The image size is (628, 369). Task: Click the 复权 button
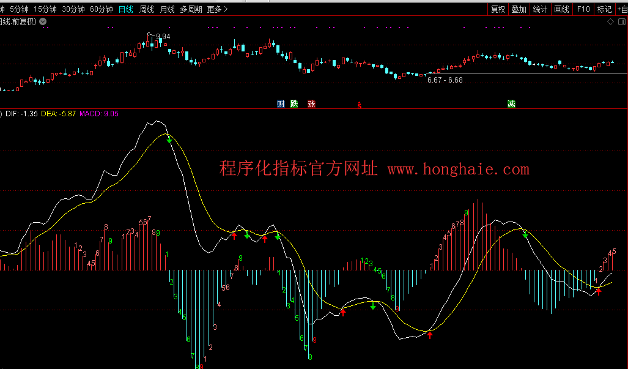coord(498,9)
